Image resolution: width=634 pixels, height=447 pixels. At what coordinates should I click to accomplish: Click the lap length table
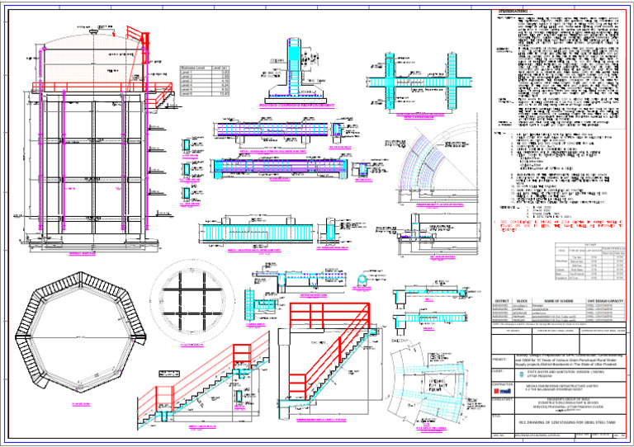590,261
